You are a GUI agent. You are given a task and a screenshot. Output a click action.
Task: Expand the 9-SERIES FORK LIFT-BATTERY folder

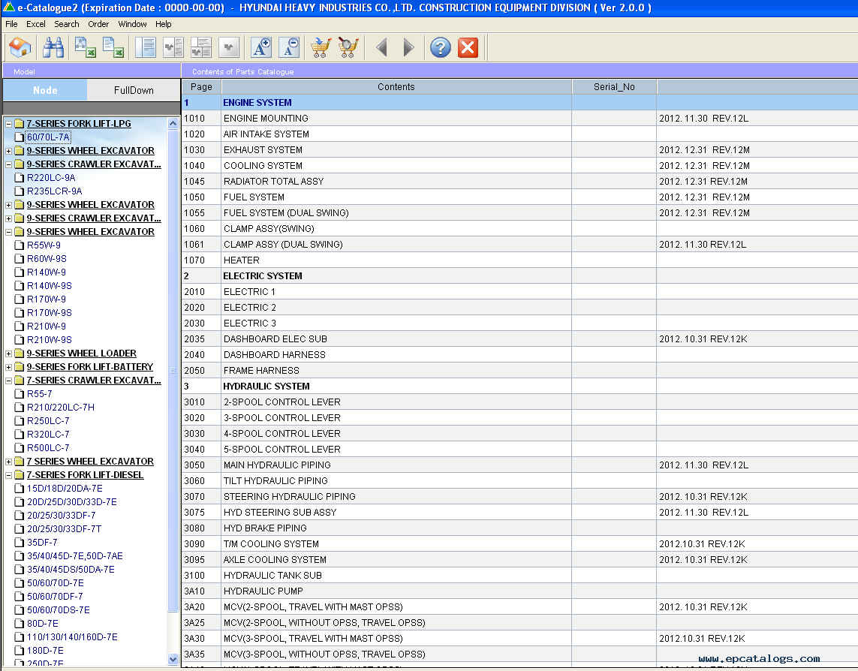click(9, 367)
